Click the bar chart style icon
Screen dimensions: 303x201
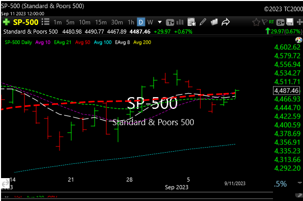(x=180, y=22)
